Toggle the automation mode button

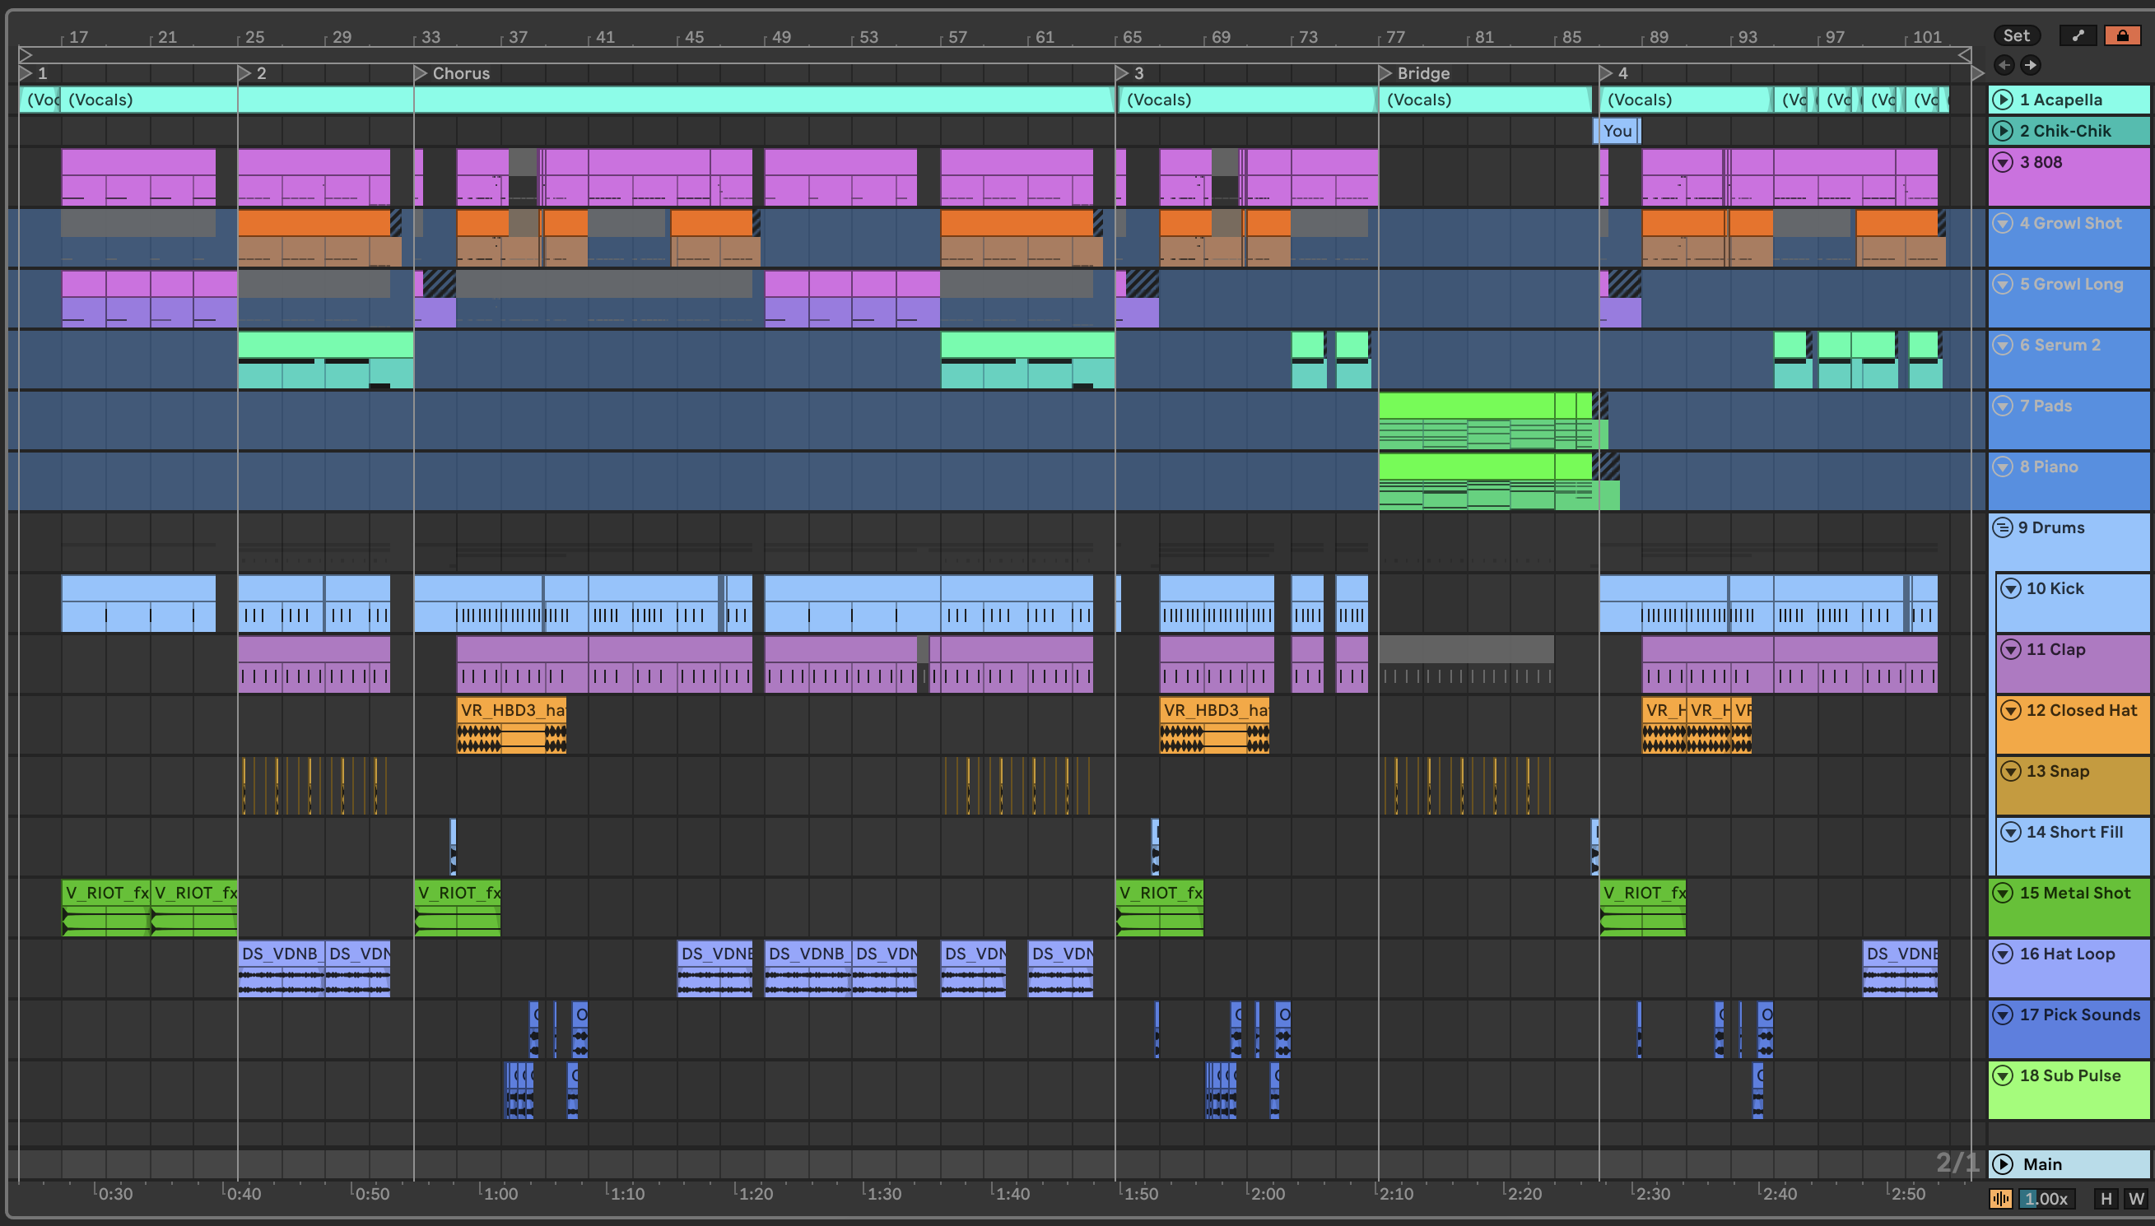coord(2078,35)
